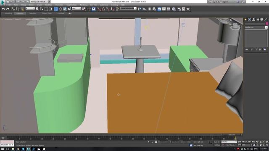Click the Redo arrow in main toolbar

(x=8, y=9)
